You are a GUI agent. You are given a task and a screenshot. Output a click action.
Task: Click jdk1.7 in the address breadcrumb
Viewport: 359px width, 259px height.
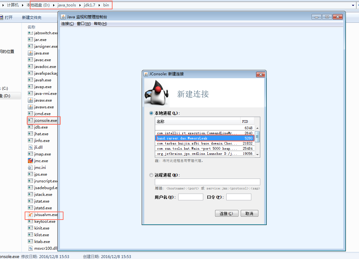(89, 5)
